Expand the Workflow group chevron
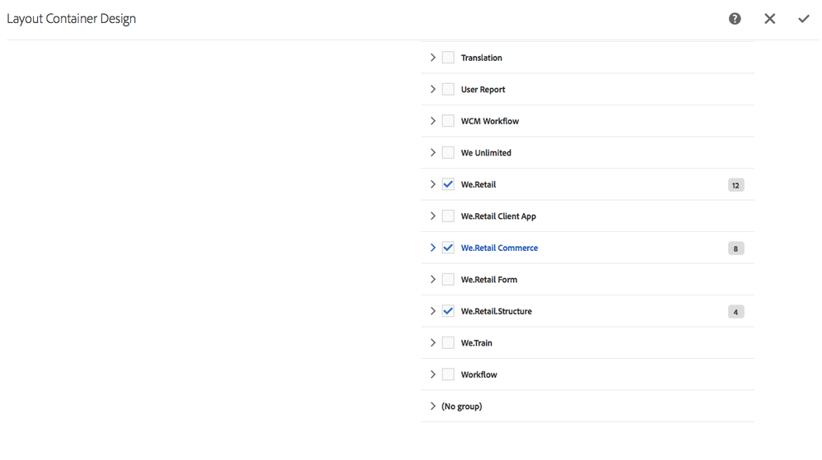 point(432,374)
